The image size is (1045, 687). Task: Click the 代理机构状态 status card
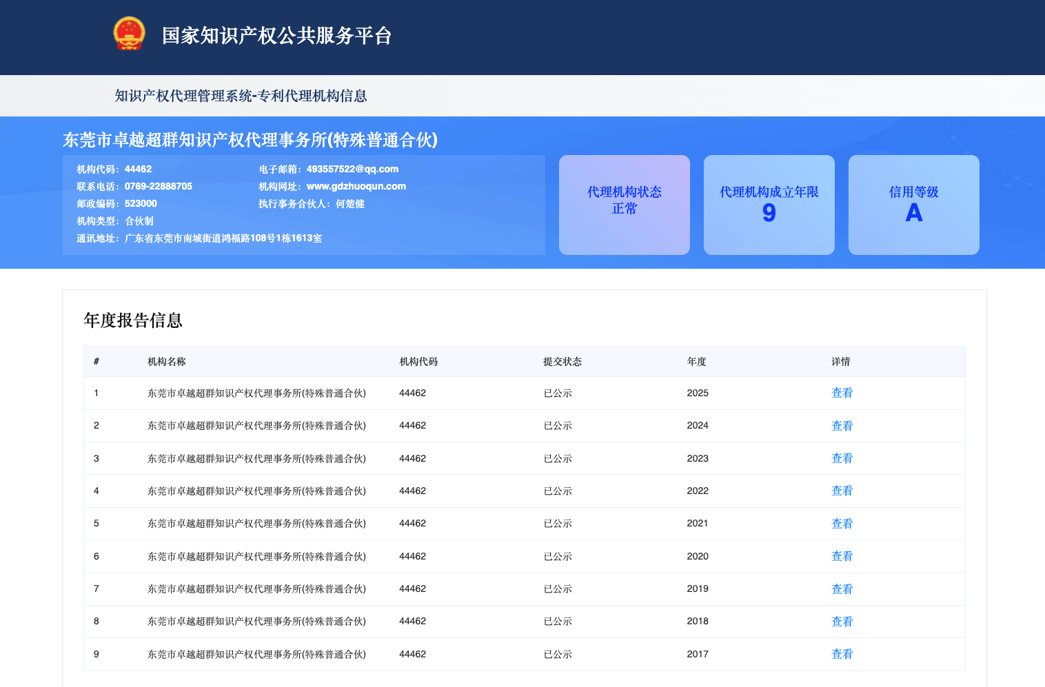(625, 205)
